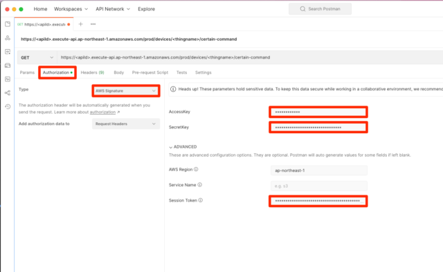Open the History sidebar icon
This screenshot has width=443, height=272.
[x=8, y=106]
